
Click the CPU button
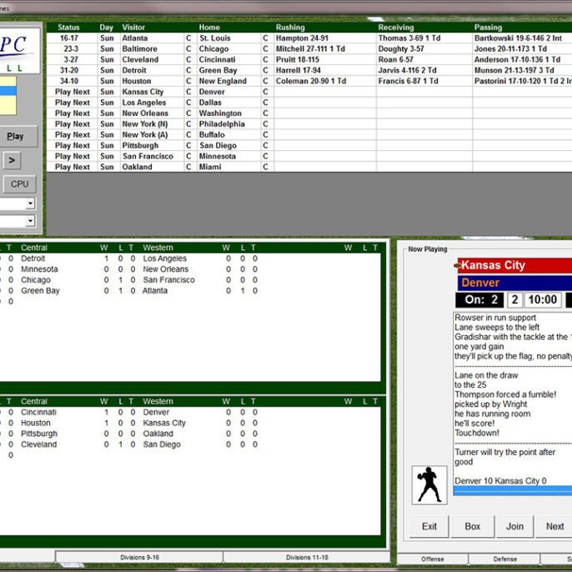pos(20,183)
